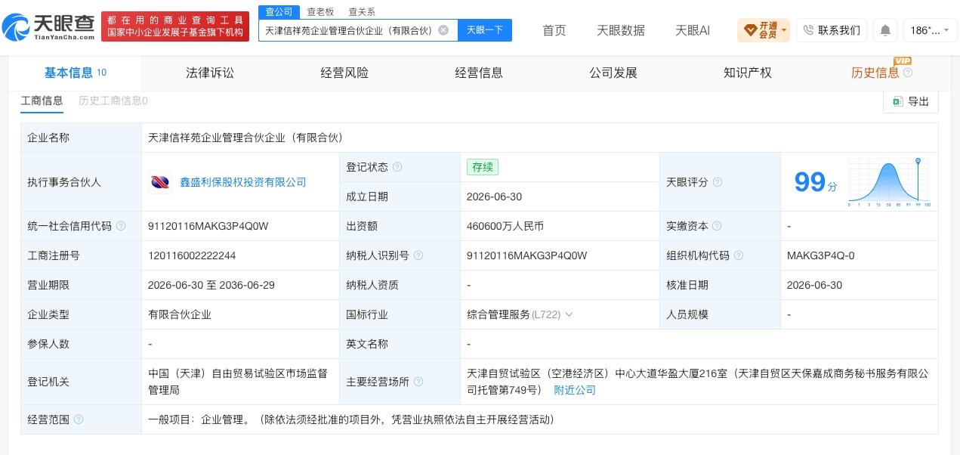Click credit code 91120116MAKG3P4Q0W under 统一社会信用代码
The width and height of the screenshot is (960, 455).
point(208,226)
